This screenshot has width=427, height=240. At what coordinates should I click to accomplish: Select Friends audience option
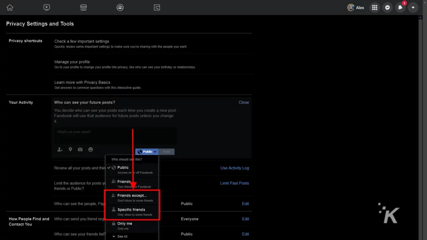pyautogui.click(x=132, y=184)
